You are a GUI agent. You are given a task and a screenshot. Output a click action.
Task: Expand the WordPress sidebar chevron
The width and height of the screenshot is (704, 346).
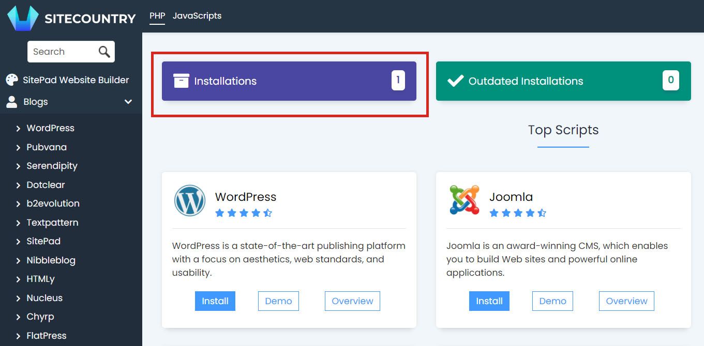(18, 129)
